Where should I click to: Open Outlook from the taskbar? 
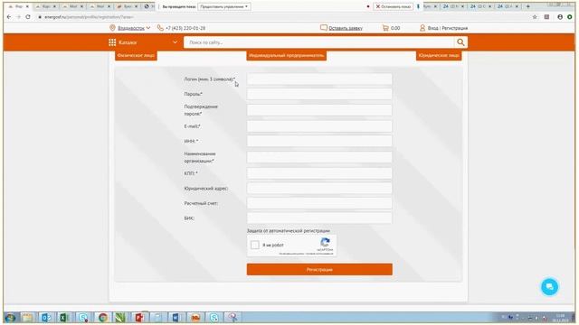pos(46,317)
